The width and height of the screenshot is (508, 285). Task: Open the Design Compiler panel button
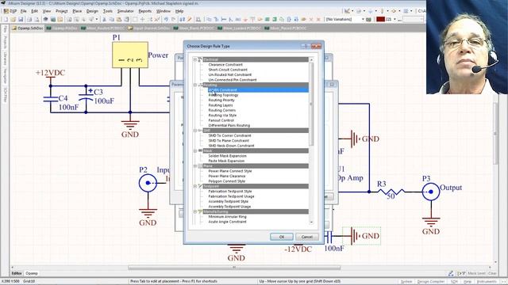[x=430, y=282]
